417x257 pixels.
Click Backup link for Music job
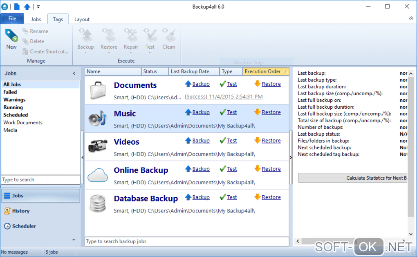click(201, 112)
